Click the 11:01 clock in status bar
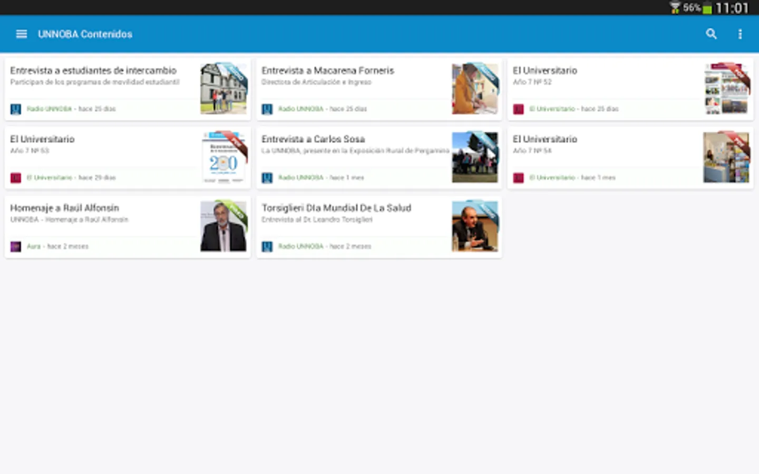 click(732, 8)
